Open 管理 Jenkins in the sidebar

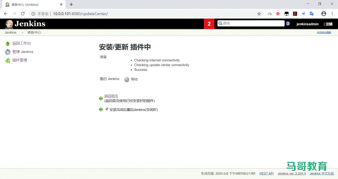click(23, 52)
